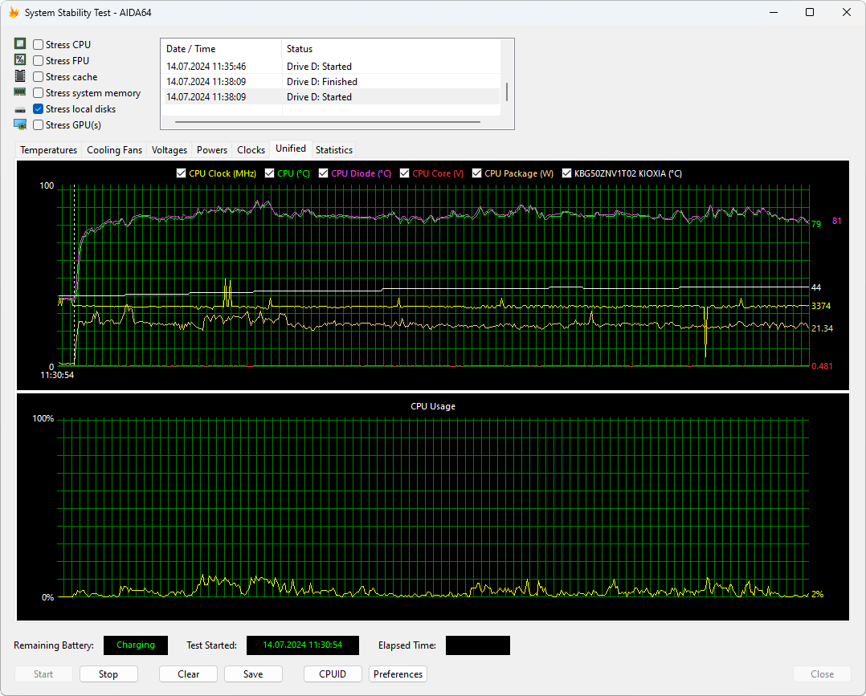The width and height of the screenshot is (866, 696).
Task: Uncheck Stress local disks option
Action: point(39,109)
